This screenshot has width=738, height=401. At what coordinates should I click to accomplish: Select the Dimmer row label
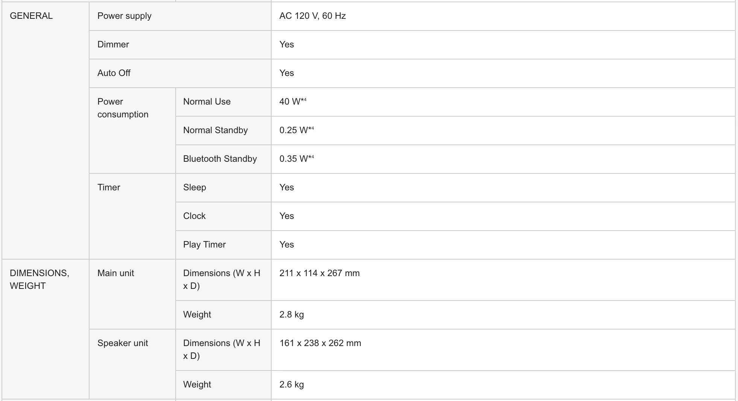pos(113,44)
